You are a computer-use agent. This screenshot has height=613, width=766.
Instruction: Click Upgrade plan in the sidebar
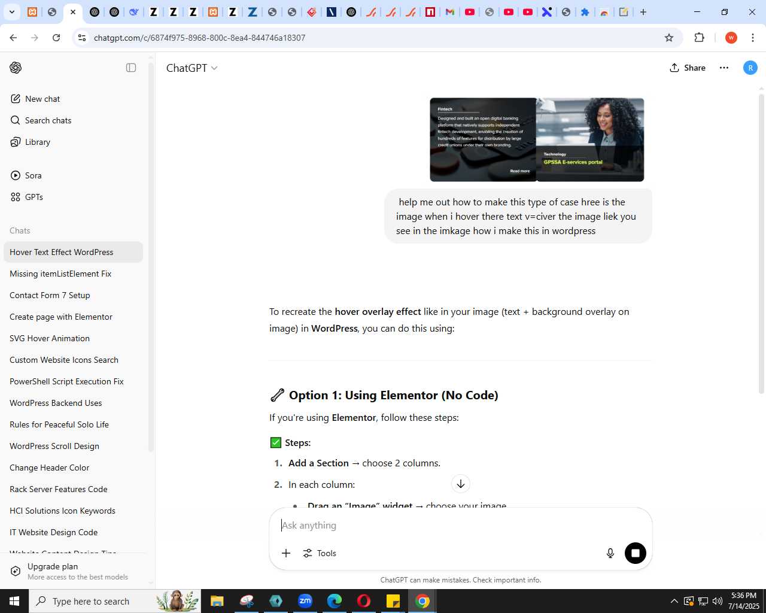[73, 571]
